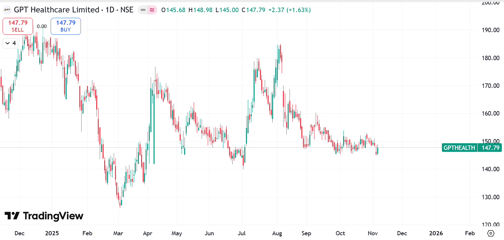Click the GPTHEALTH price label on the scale
The image size is (504, 240).
[x=459, y=148]
